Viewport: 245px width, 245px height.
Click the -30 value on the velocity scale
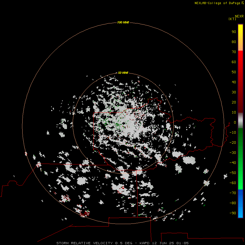click(x=233, y=153)
